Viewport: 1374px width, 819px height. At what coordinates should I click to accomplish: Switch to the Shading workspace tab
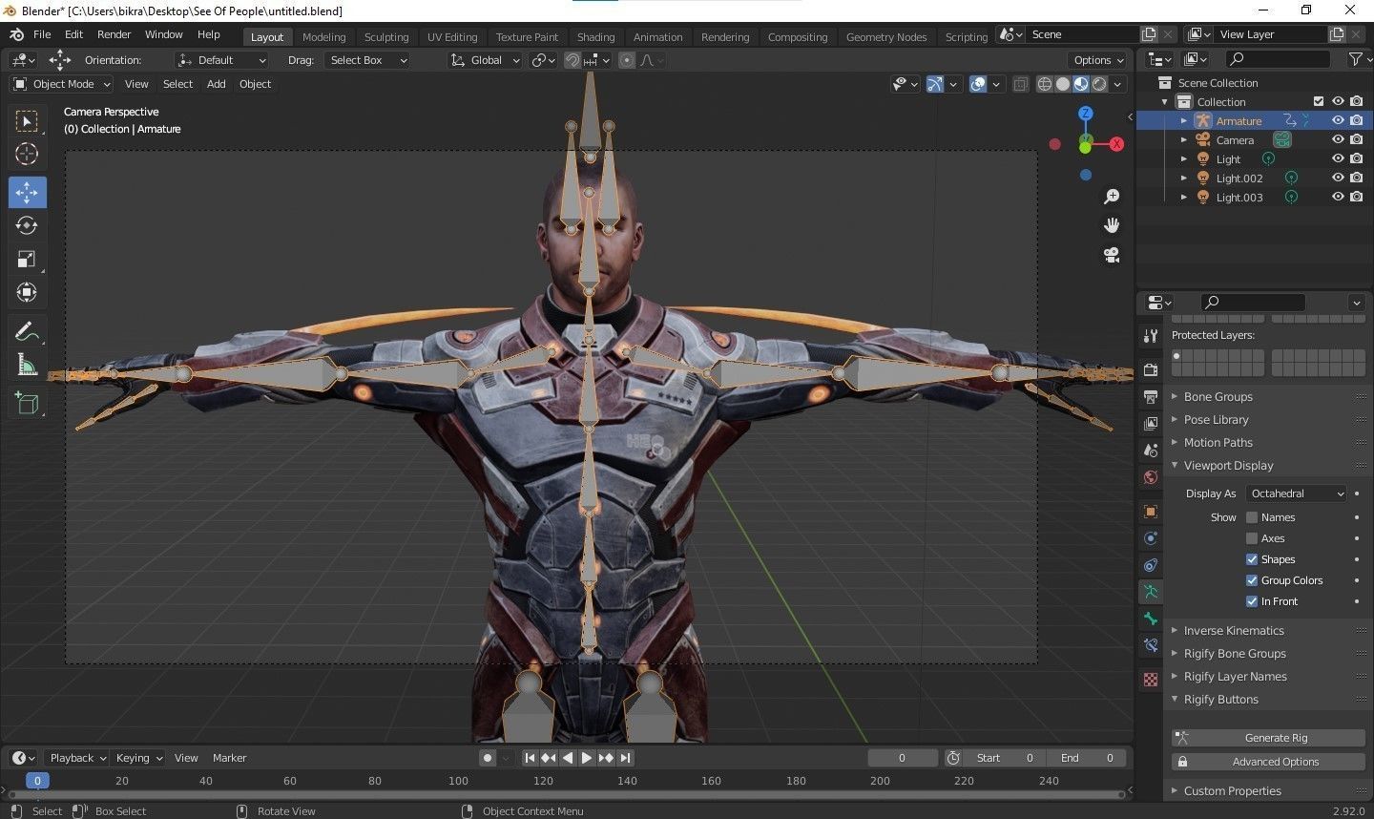tap(595, 37)
